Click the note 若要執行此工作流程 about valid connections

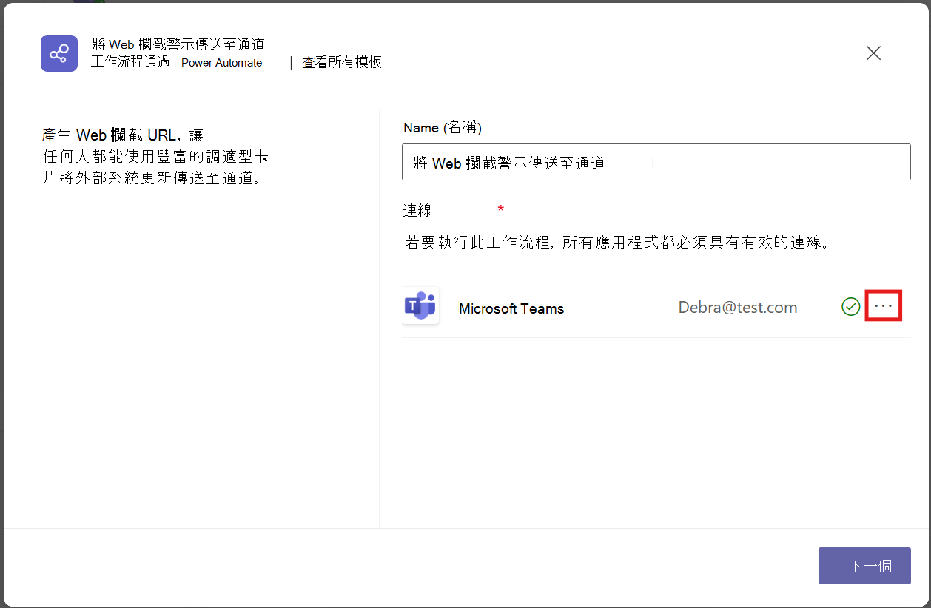(x=616, y=243)
